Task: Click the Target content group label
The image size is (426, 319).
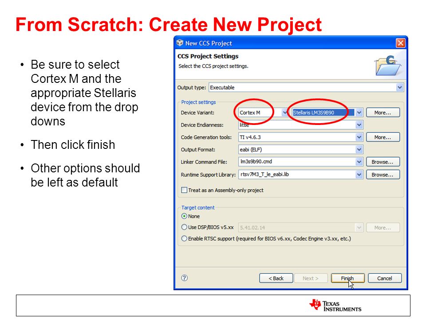Action: (198, 207)
